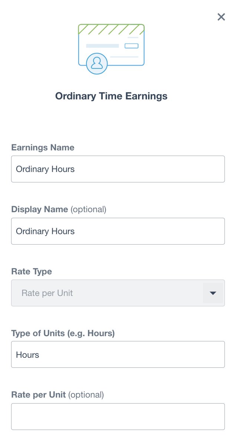The width and height of the screenshot is (236, 443).
Task: Open the Rate Type "Rate per Unit" dropdown
Action: click(108, 293)
